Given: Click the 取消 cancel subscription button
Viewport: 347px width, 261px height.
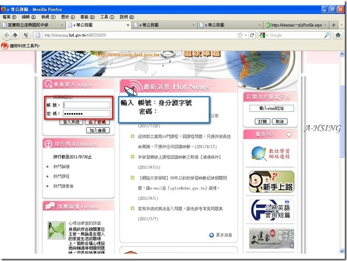Looking at the screenshot, I should (x=280, y=122).
